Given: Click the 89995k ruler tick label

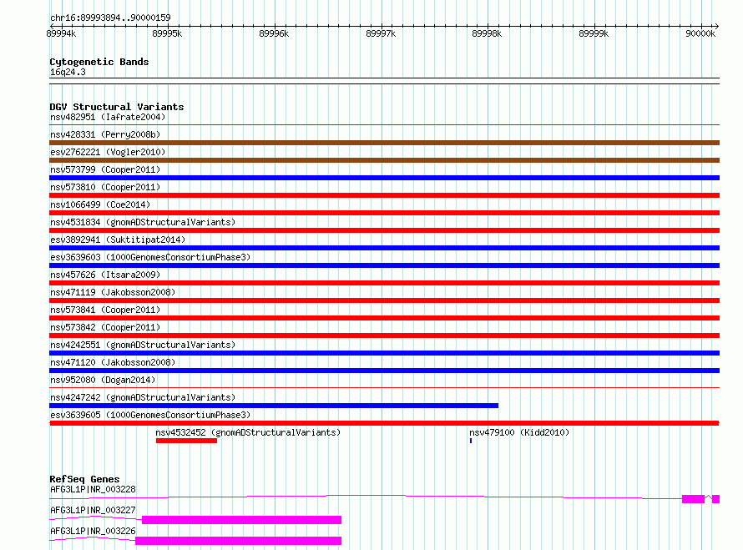Looking at the screenshot, I should click(x=167, y=33).
